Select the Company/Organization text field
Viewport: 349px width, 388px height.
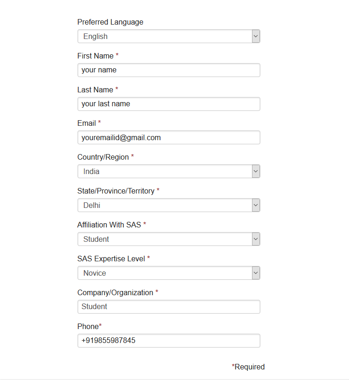tap(168, 307)
